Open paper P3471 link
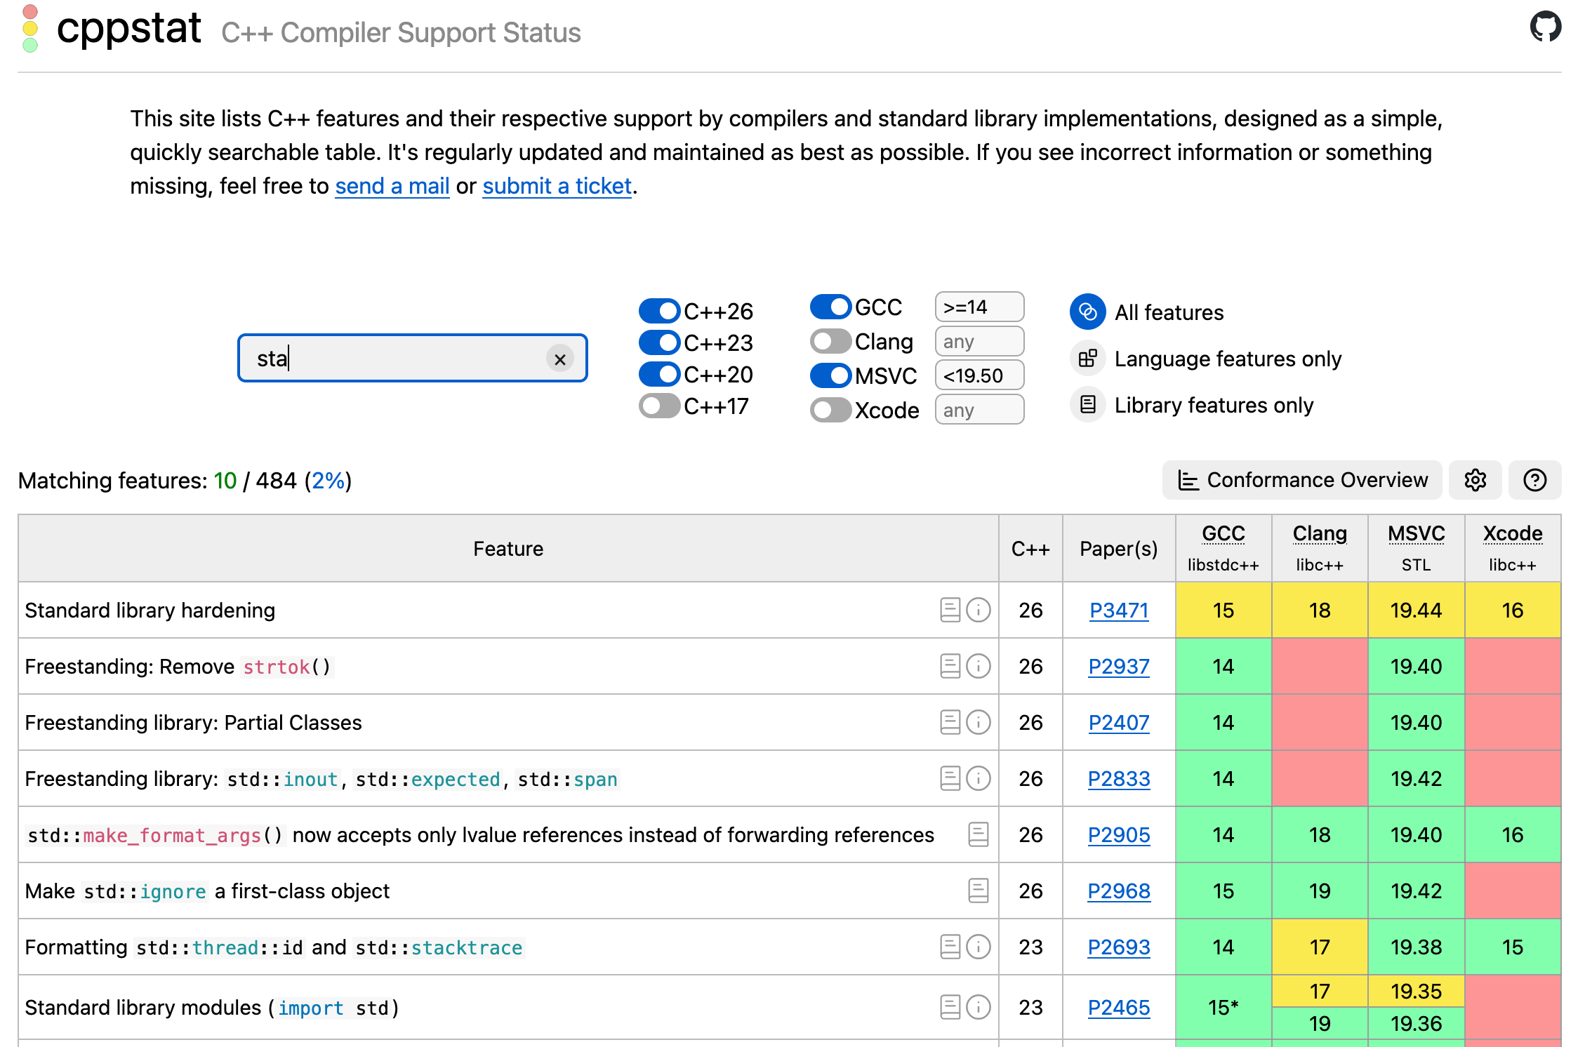The height and width of the screenshot is (1047, 1585). 1118,611
